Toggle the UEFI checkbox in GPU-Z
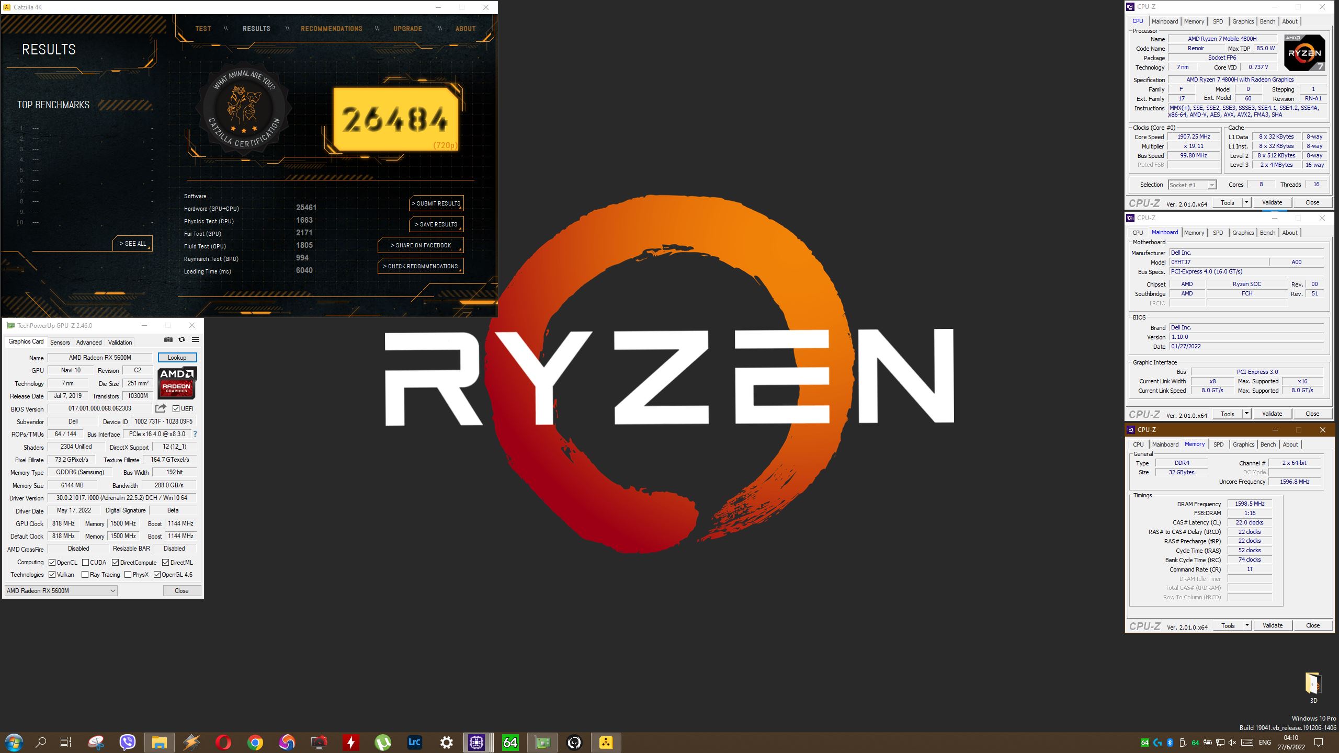 click(176, 409)
